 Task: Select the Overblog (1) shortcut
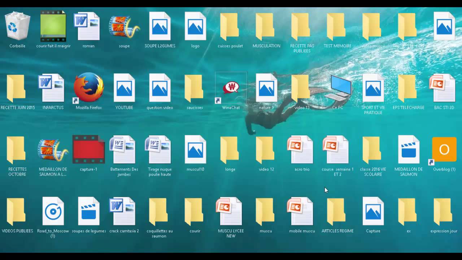pyautogui.click(x=444, y=150)
